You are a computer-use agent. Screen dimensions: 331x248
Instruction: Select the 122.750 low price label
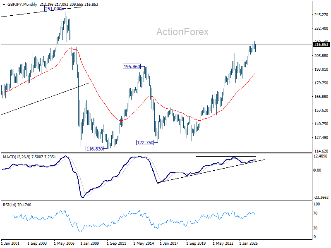point(145,143)
